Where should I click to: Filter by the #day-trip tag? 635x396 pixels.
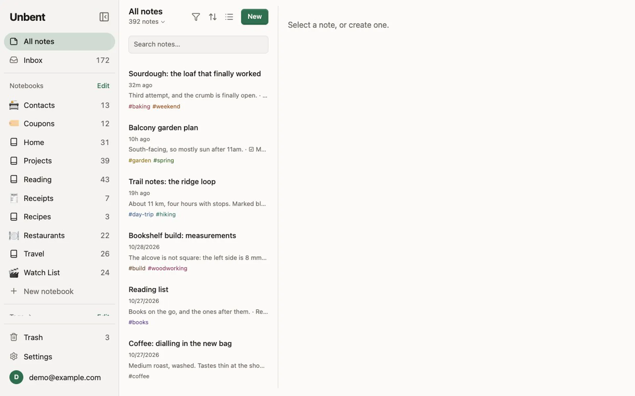[x=141, y=214]
